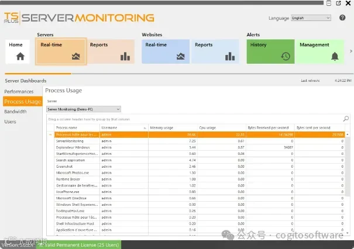Click the TSplus Server Monitoring logo

tap(79, 18)
